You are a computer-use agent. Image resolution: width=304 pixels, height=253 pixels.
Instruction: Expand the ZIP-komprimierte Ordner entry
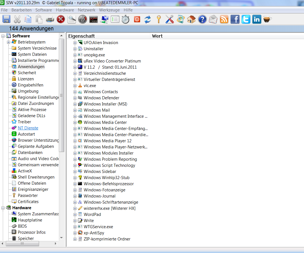(75, 239)
